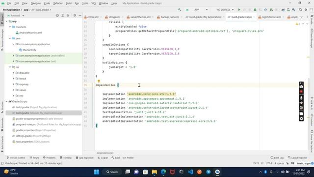
Task: Collapse the Gradle Scripts node
Action: [x=6, y=102]
